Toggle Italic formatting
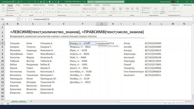The image size is (194, 109). pyautogui.click(x=25, y=12)
